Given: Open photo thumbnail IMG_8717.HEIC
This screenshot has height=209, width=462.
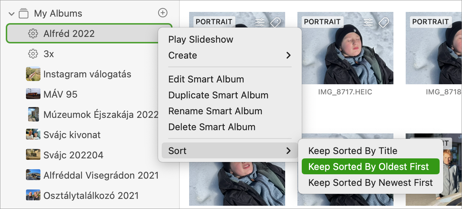Looking at the screenshot, I should pos(345,48).
